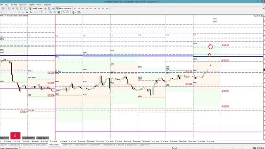The image size is (265, 149).
Task: Toggle the Navigator panel icon
Action: 17,8
